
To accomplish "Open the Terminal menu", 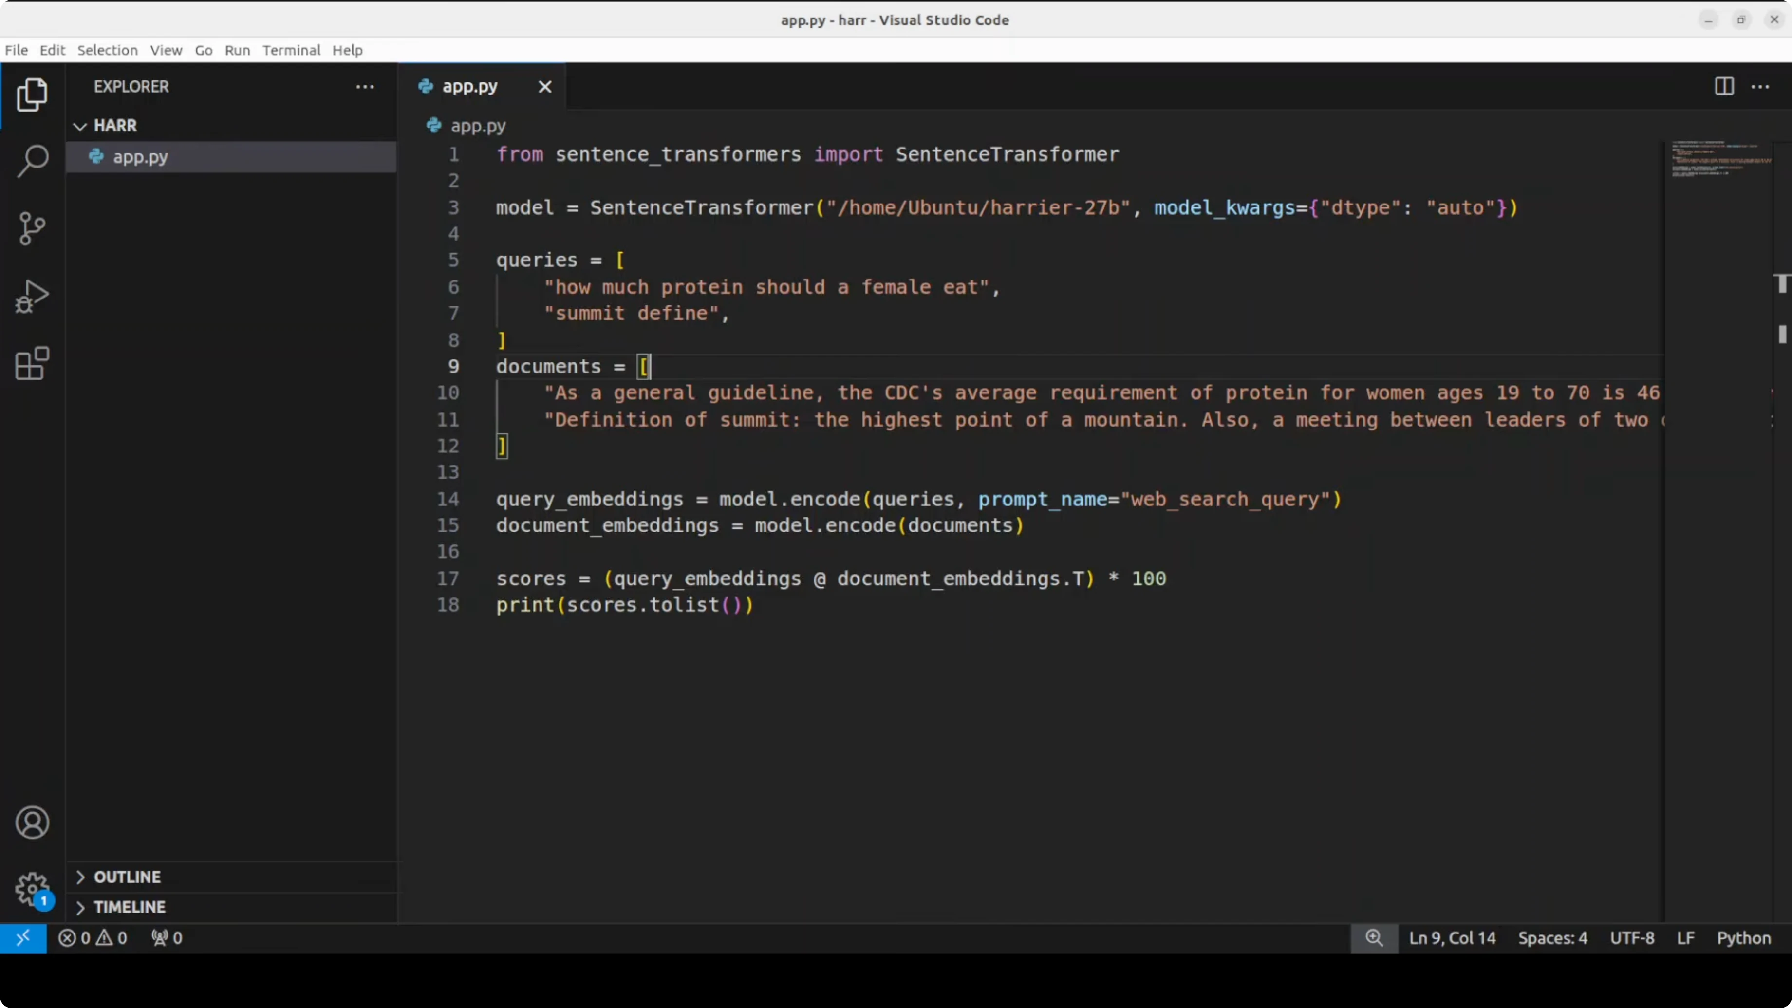I will click(x=292, y=50).
